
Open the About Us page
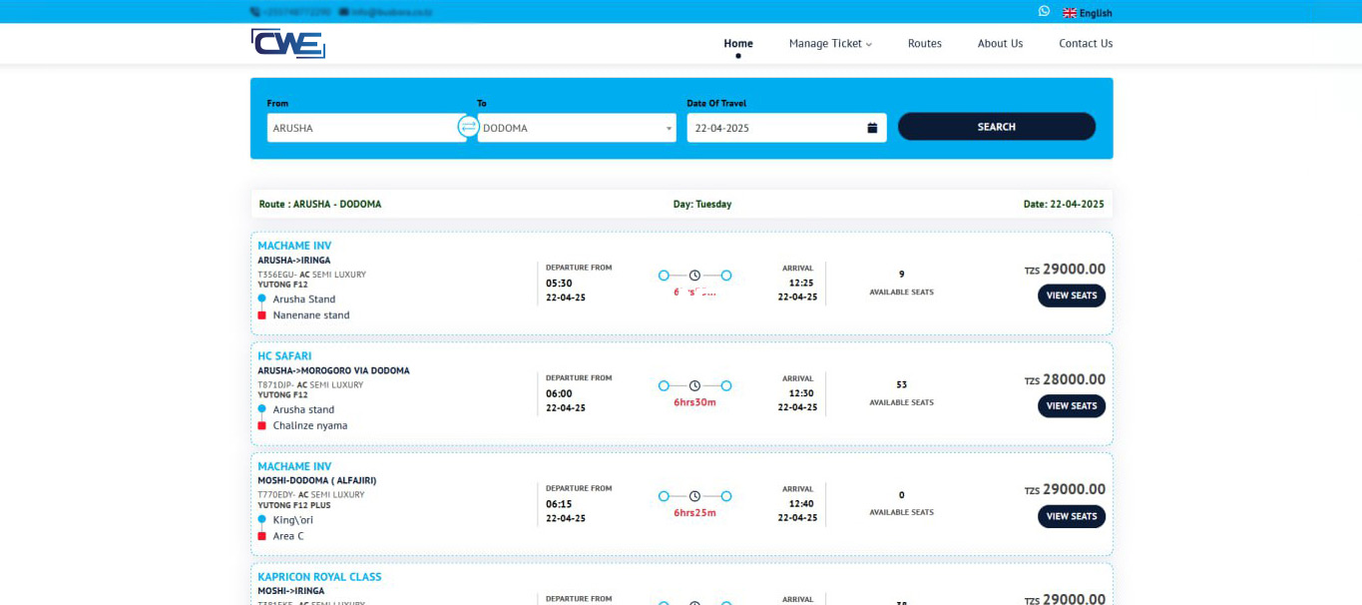[x=1000, y=43]
